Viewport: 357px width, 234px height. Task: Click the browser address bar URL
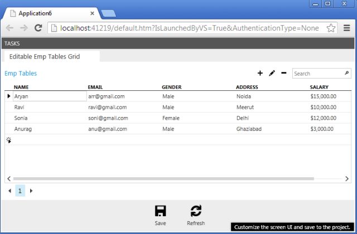(189, 28)
